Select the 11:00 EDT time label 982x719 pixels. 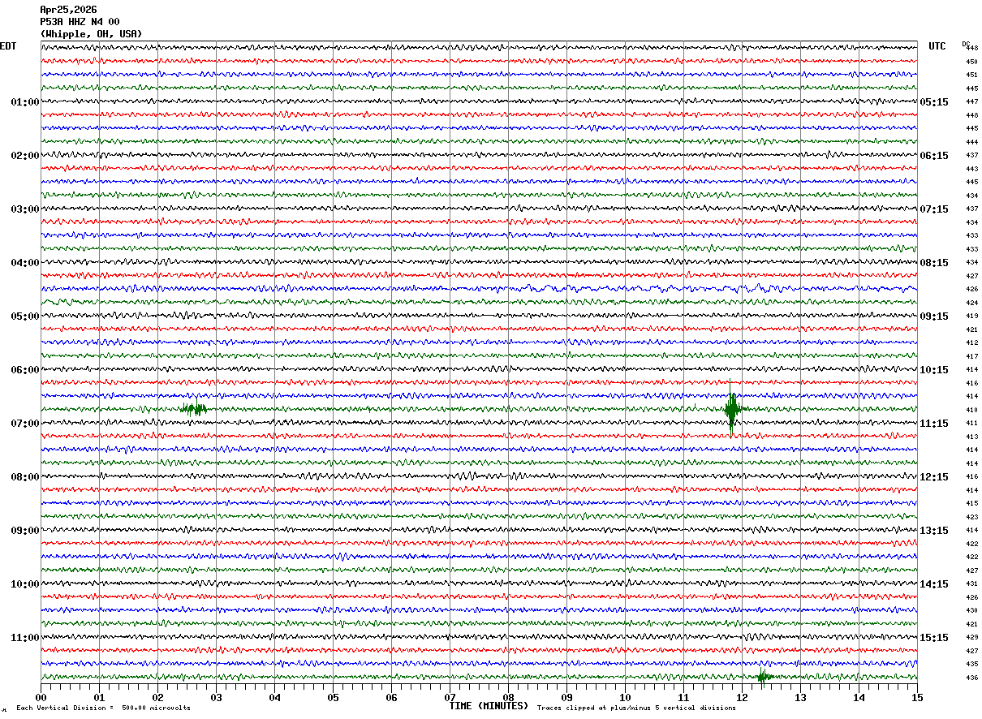[25, 638]
